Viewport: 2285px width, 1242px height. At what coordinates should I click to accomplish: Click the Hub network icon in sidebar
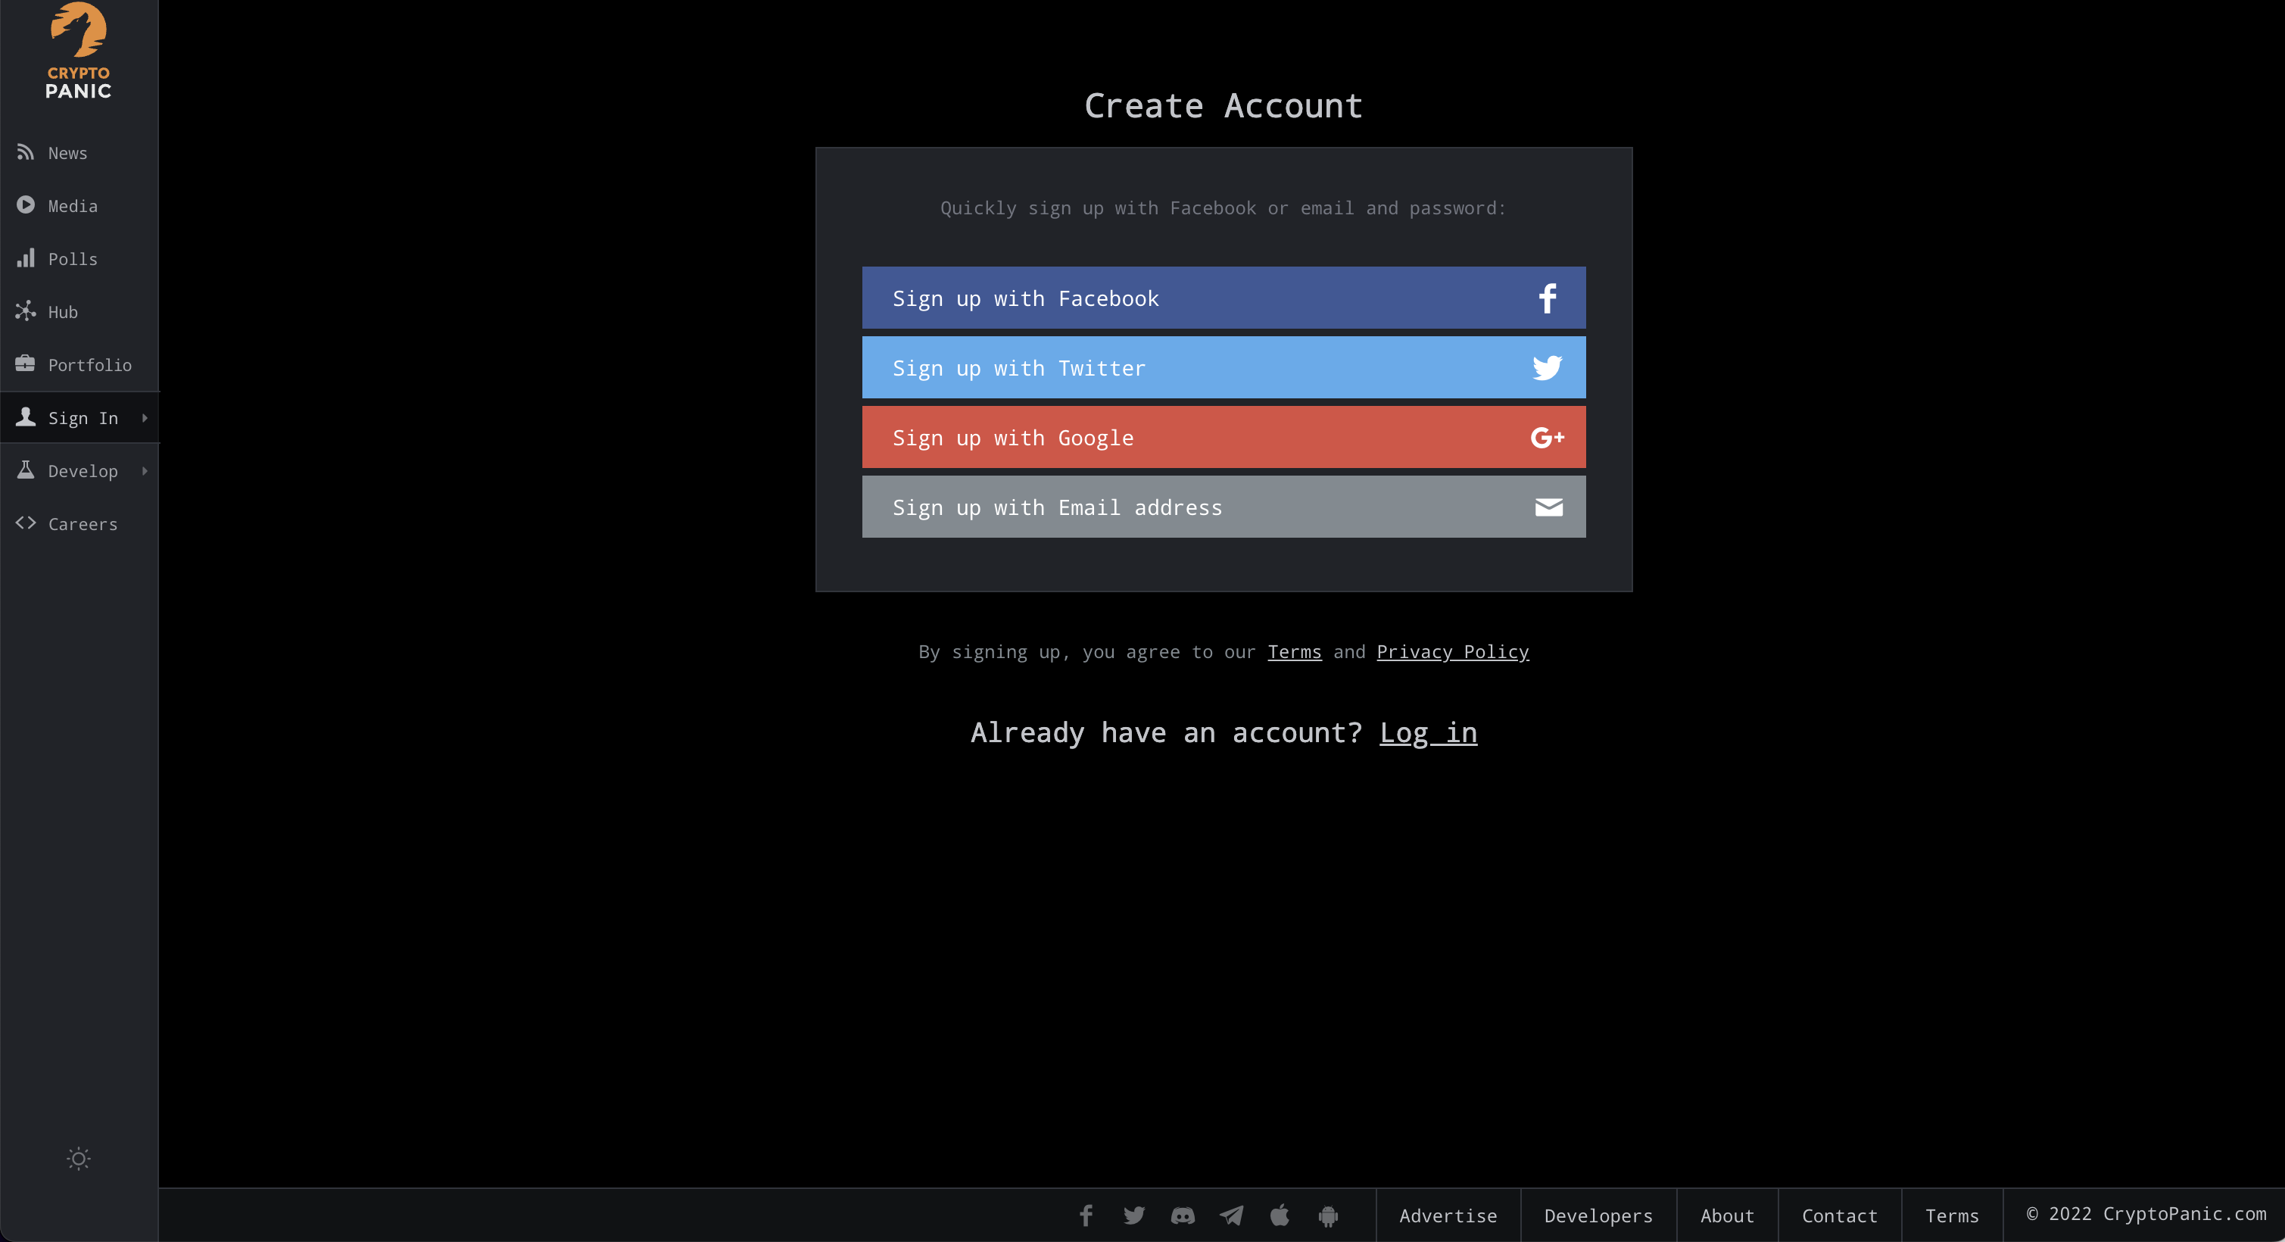click(26, 310)
